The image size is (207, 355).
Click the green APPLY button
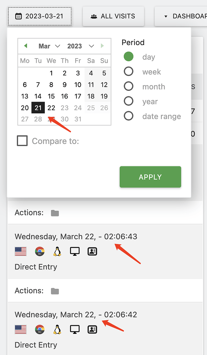[x=150, y=177]
